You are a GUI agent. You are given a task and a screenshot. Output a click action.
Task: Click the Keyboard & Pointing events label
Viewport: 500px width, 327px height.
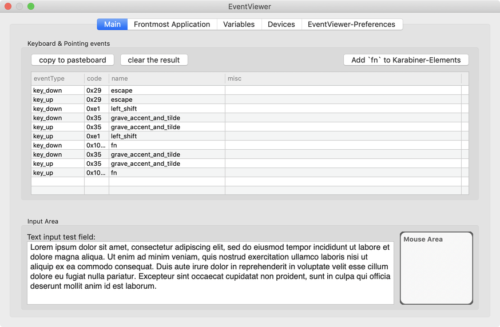coord(69,43)
